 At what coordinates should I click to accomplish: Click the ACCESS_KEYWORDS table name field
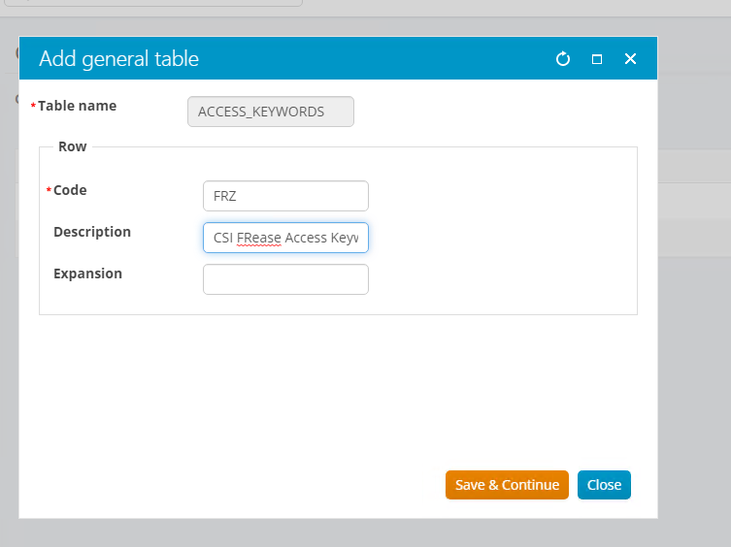270,112
